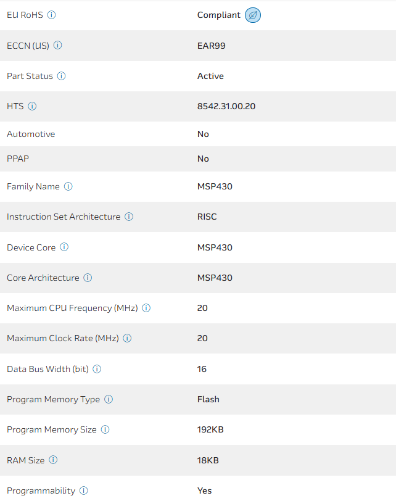Screen dimensions: 396x501
Task: Show info for the HTS field
Action: tap(33, 106)
